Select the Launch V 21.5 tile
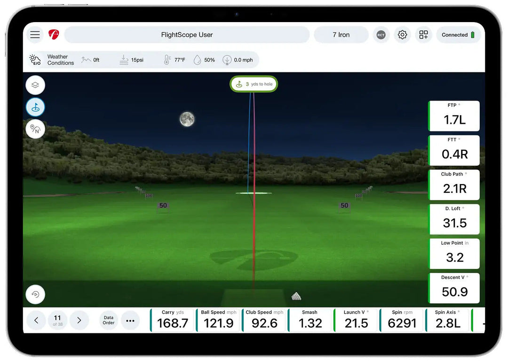508x362 pixels. (356, 320)
